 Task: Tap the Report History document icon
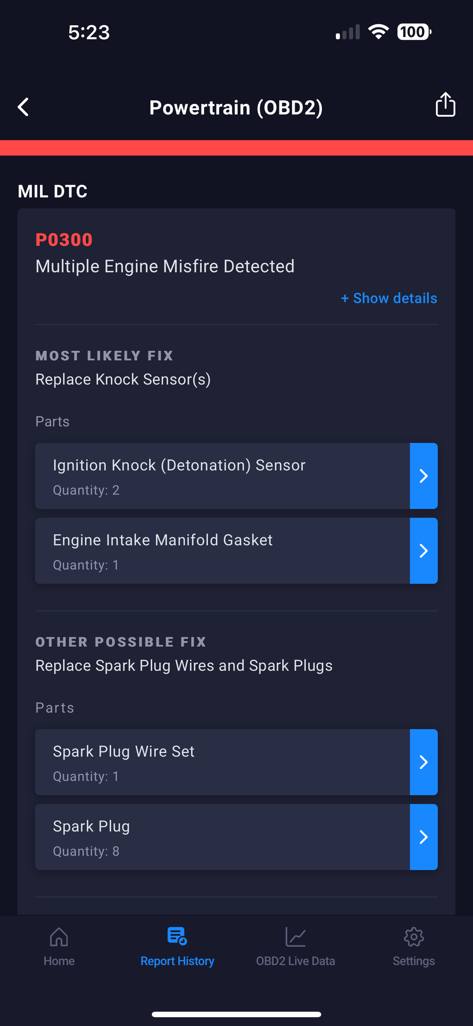[x=177, y=936]
